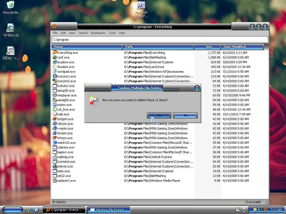Click the Everything tray icon near clock
The image size is (286, 214).
(266, 210)
